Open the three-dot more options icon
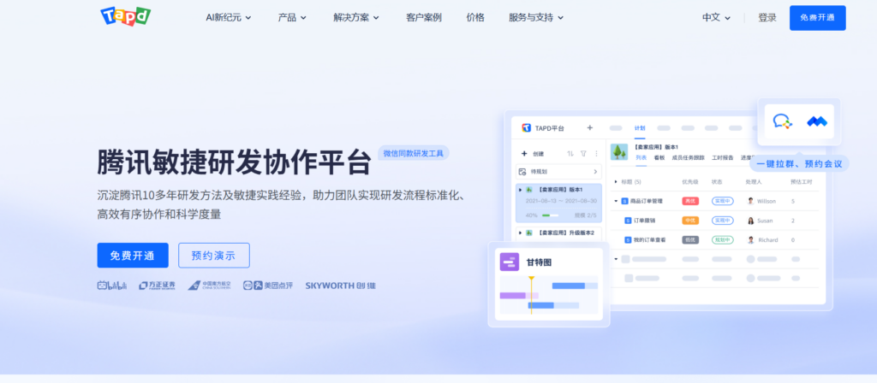877x383 pixels. point(596,154)
